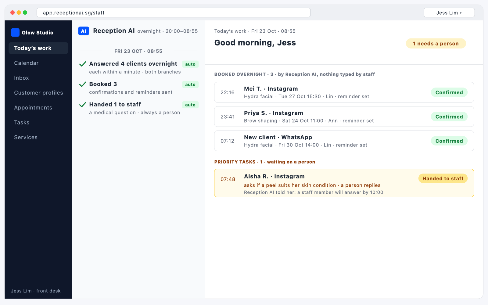
Task: Open the Mei T. Instagram booking card
Action: [x=344, y=92]
